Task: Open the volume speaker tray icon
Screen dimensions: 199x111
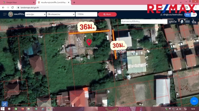Action: [180, 109]
